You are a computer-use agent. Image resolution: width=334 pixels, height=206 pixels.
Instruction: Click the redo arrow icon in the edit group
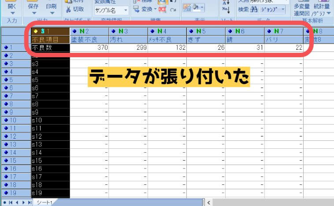click(x=173, y=10)
